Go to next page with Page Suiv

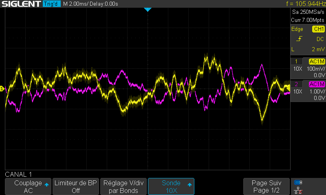[266, 186]
